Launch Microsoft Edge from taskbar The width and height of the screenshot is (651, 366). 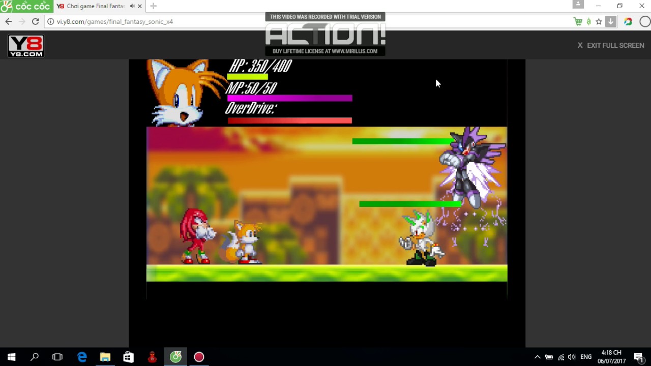click(x=82, y=357)
